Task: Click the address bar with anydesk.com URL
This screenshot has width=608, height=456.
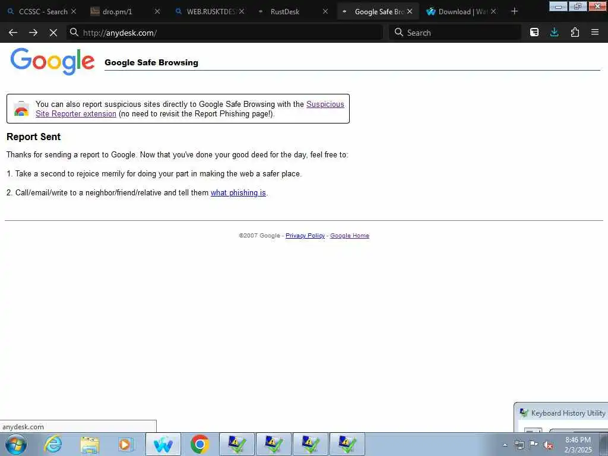Action: coord(225,33)
